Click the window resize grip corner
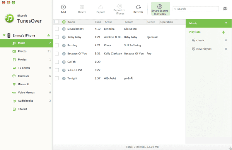This screenshot has width=232, height=150. [x=230, y=148]
